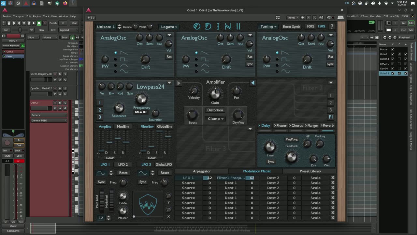Viewport: 417px width, 235px height.
Task: Add new plugin preset with plus icon
Action: pos(303,18)
